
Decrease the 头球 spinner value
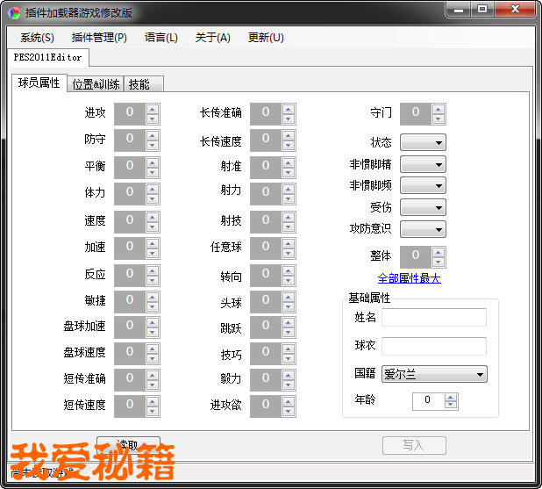tap(289, 307)
